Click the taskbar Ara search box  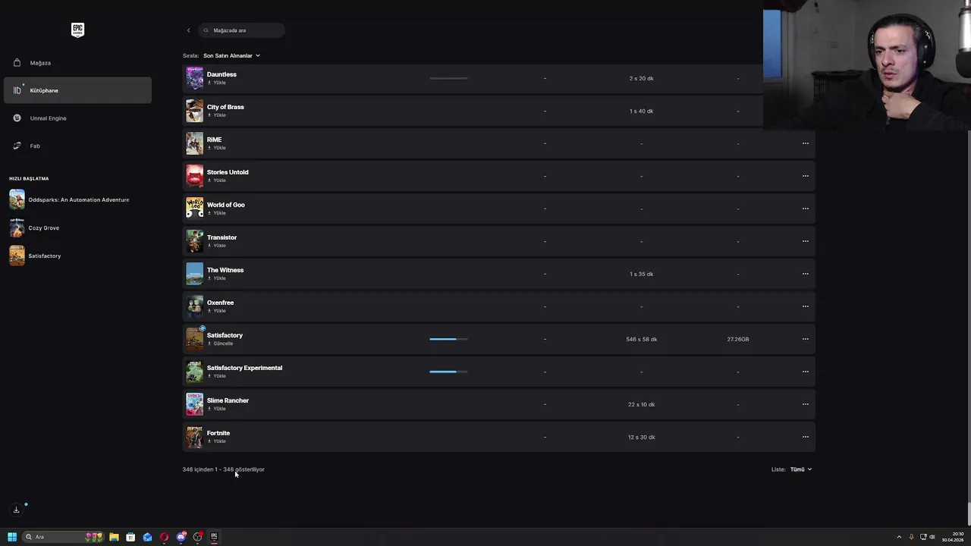point(63,537)
